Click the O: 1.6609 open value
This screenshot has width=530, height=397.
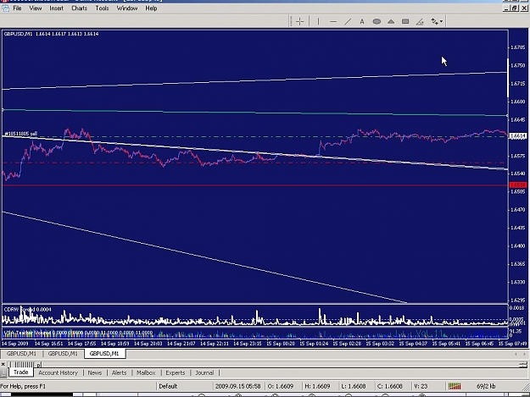281,386
